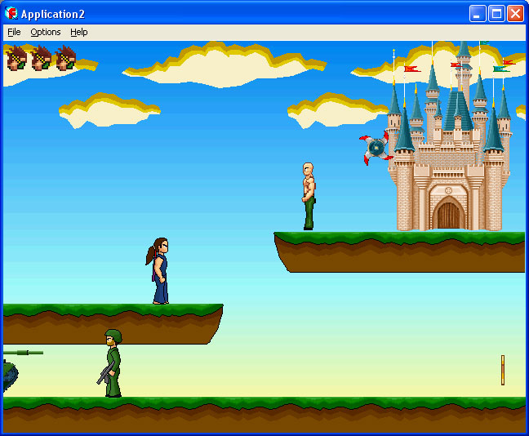Click the ponytail woman in blue

coord(159,271)
